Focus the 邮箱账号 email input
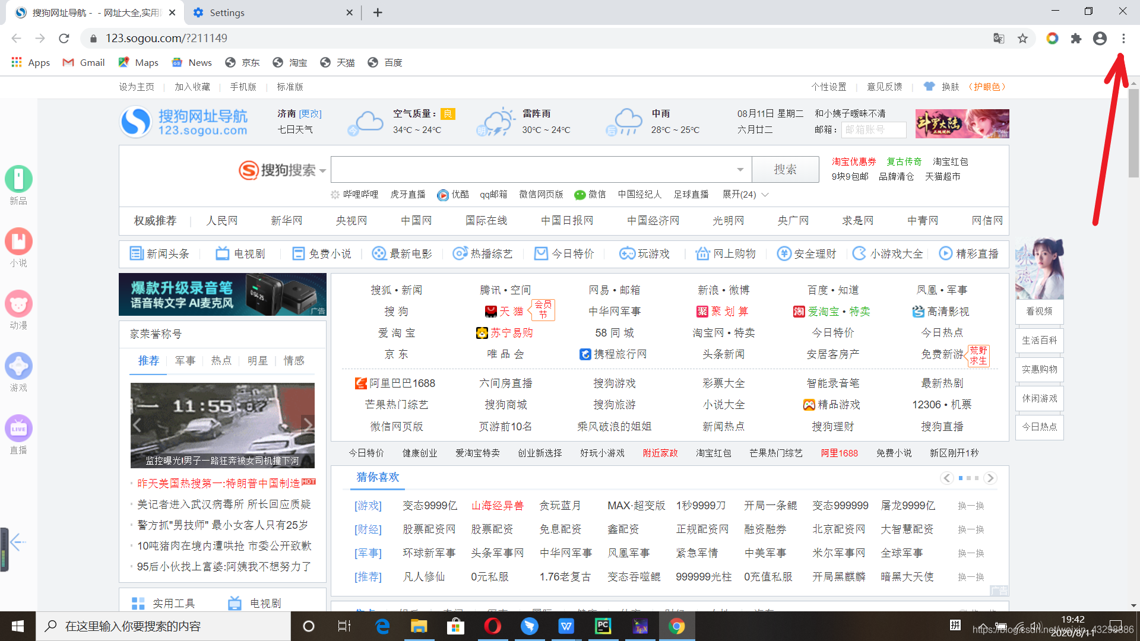The height and width of the screenshot is (641, 1140). (x=873, y=129)
